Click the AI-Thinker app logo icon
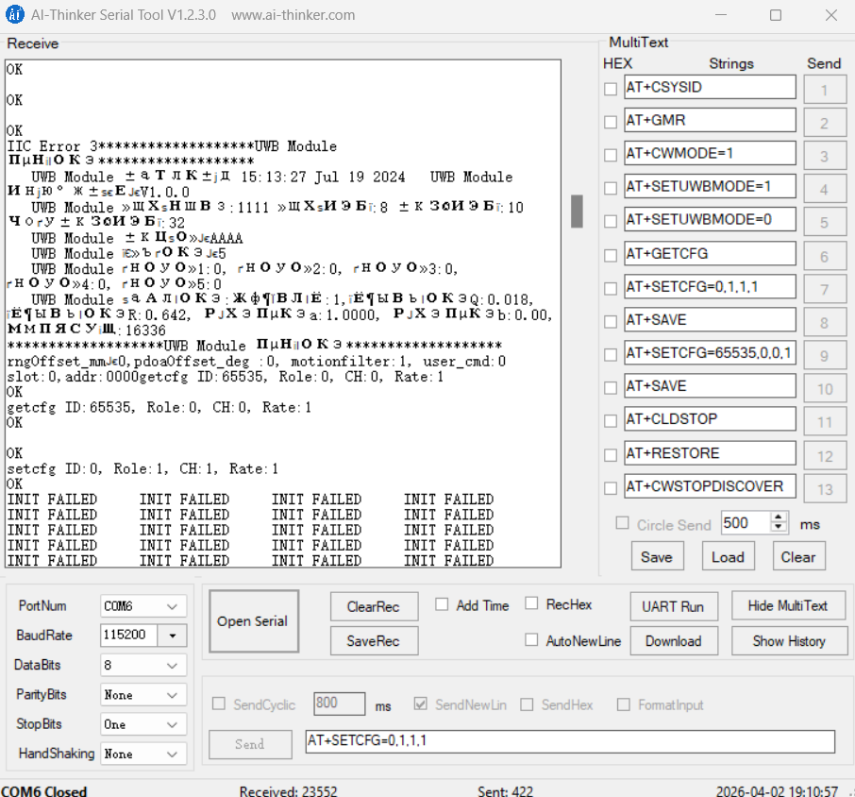The image size is (855, 797). click(x=16, y=14)
